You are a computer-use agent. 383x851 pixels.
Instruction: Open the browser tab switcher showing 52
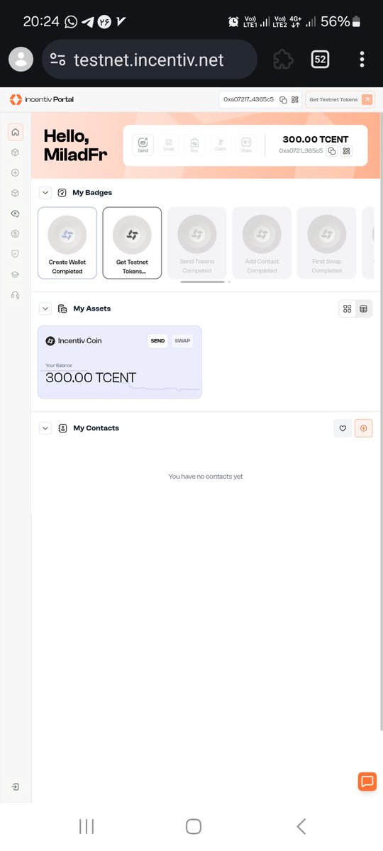(321, 60)
